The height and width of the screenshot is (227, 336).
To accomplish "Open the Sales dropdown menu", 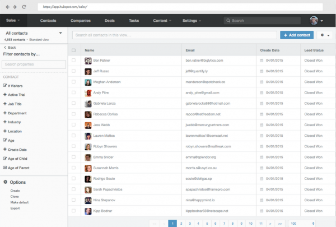I will [13, 20].
